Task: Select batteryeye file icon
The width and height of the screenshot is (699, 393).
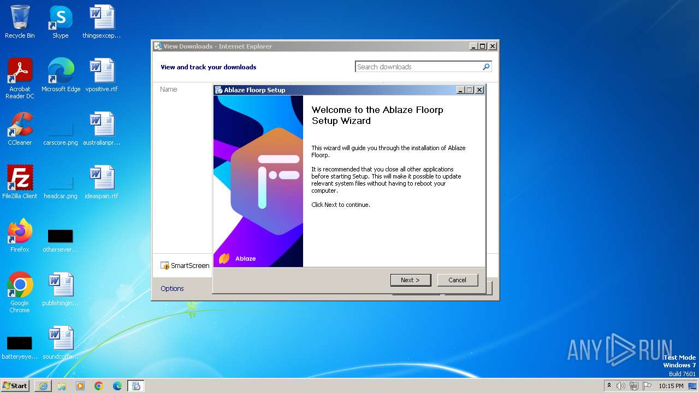Action: point(20,343)
